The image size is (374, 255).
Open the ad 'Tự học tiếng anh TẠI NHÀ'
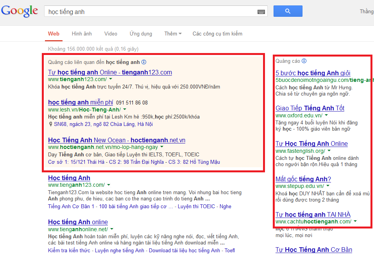[313, 214]
